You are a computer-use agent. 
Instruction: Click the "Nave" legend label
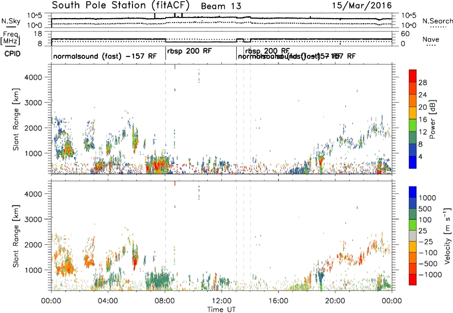click(x=431, y=39)
